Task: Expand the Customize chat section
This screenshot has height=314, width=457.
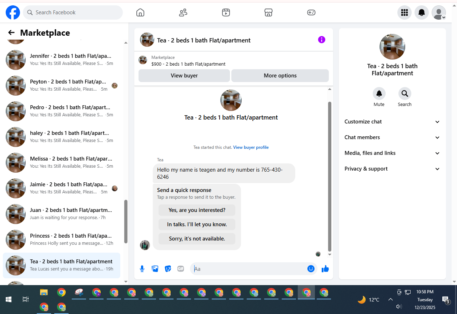Action: pyautogui.click(x=392, y=122)
